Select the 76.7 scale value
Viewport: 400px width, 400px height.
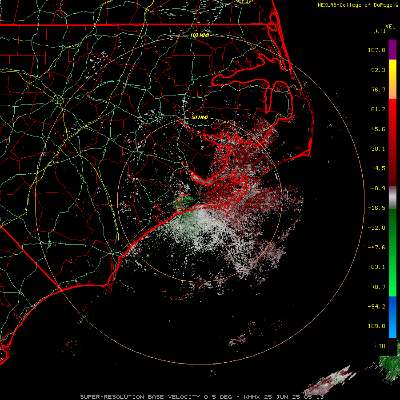[378, 89]
